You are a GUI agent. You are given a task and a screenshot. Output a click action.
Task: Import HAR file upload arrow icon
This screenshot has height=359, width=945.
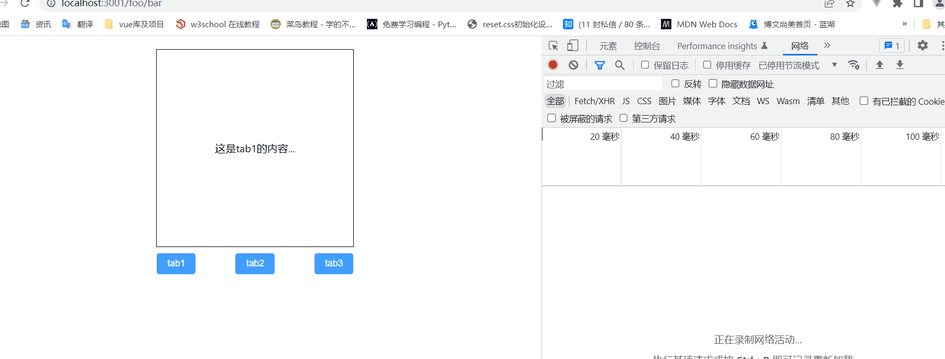pos(879,65)
